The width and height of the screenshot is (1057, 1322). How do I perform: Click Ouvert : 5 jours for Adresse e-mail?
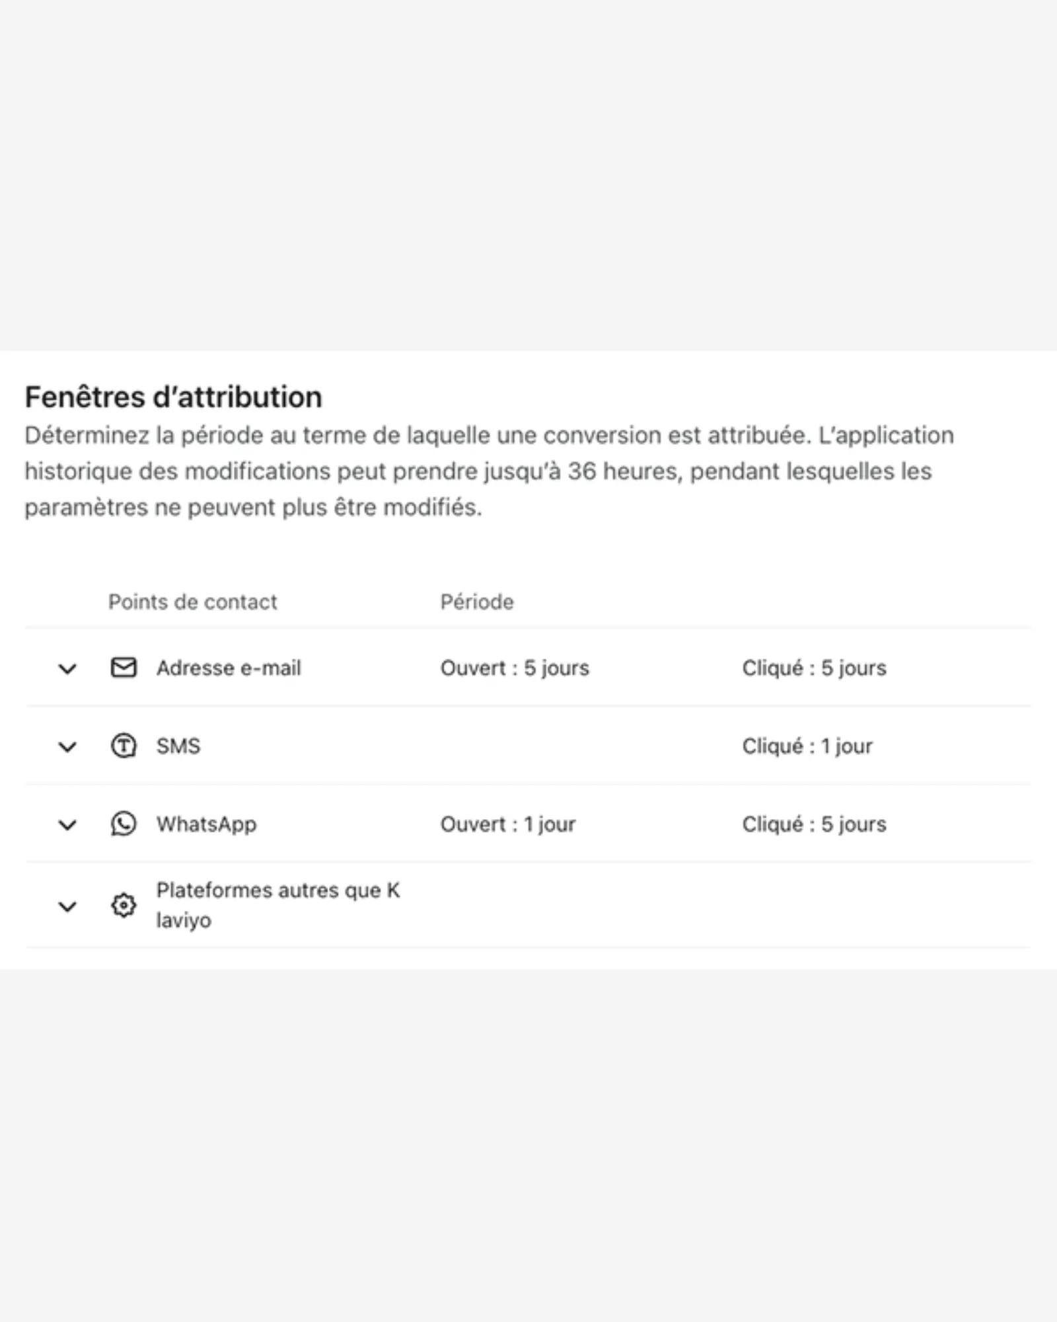(x=515, y=668)
